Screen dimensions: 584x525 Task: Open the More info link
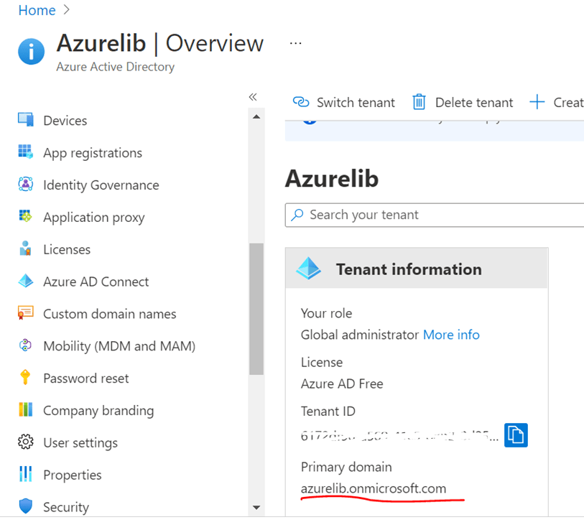coord(451,335)
